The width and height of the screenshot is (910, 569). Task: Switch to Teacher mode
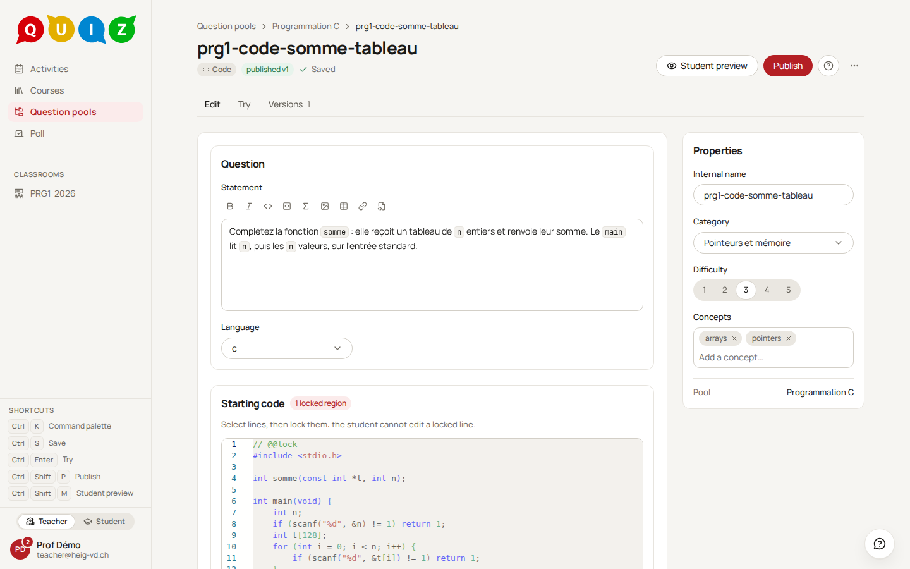coord(46,522)
